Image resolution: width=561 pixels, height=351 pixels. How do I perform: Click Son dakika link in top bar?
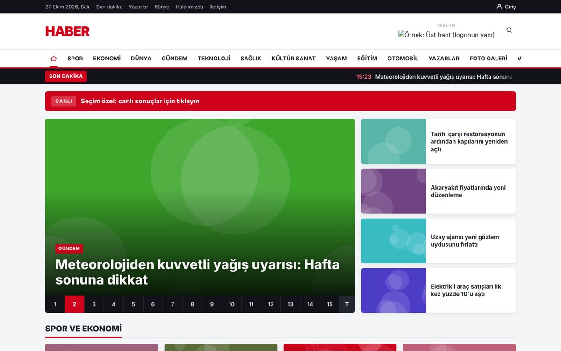pyautogui.click(x=109, y=7)
